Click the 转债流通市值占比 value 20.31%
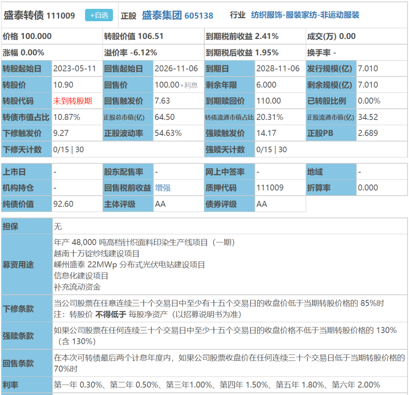Image resolution: width=409 pixels, height=395 pixels. (x=270, y=117)
